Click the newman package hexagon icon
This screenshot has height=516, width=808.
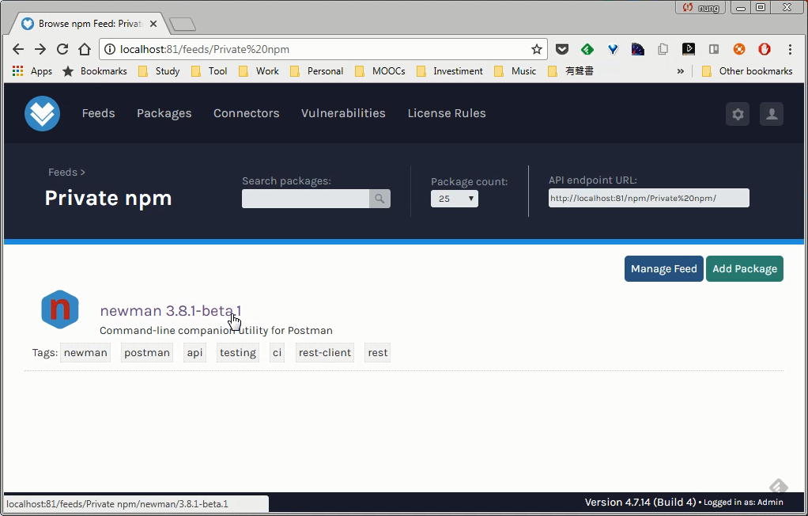(60, 309)
